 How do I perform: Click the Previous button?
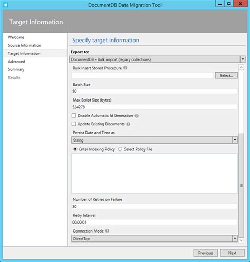pos(206,253)
